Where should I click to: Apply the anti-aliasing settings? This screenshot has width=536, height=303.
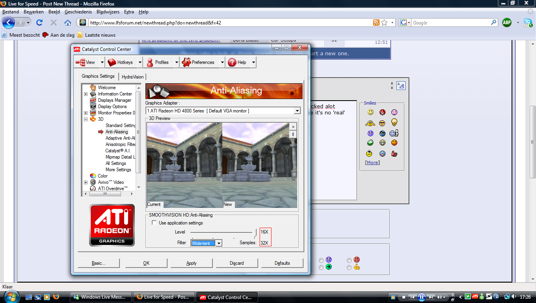(192, 263)
